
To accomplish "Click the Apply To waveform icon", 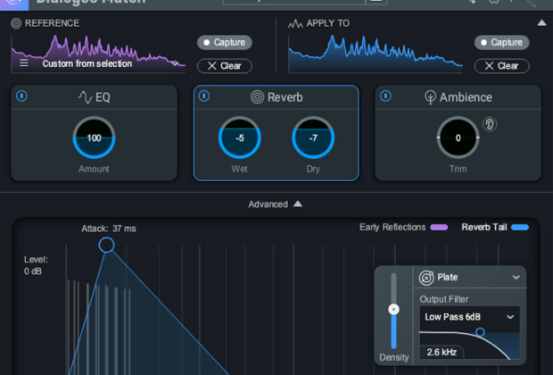I will pyautogui.click(x=295, y=23).
